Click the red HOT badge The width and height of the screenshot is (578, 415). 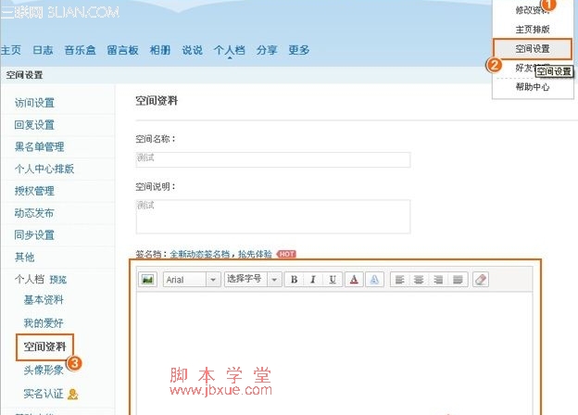pos(286,254)
